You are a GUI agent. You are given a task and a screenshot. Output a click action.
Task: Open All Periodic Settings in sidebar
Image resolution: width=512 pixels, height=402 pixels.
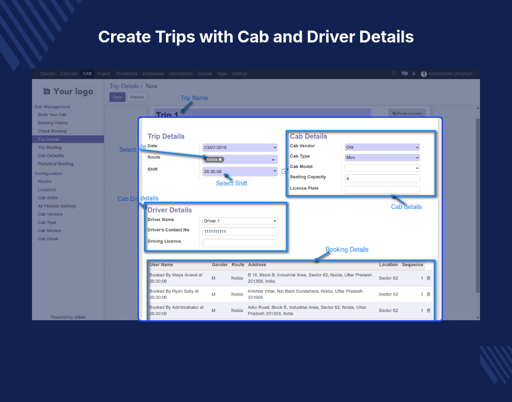(x=57, y=206)
